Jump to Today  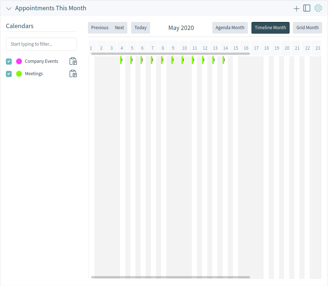tap(140, 28)
